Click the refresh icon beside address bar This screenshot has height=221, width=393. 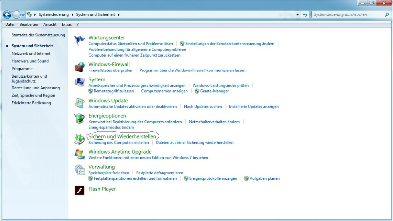click(x=305, y=14)
